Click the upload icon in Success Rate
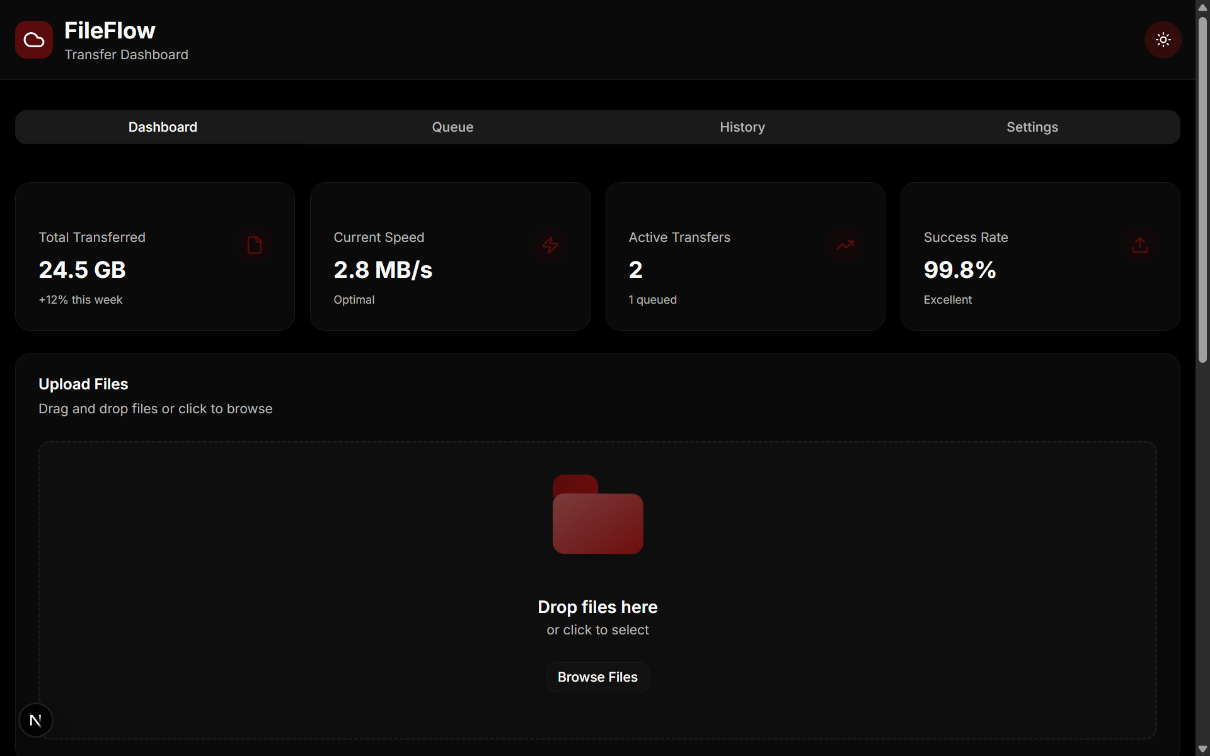The width and height of the screenshot is (1210, 756). pyautogui.click(x=1139, y=245)
